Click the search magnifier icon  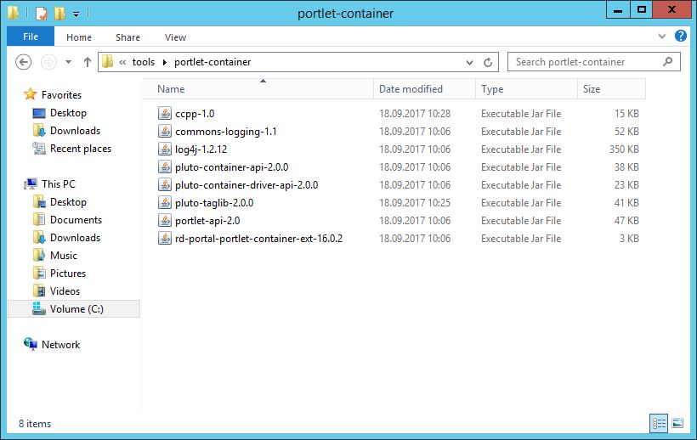(667, 62)
